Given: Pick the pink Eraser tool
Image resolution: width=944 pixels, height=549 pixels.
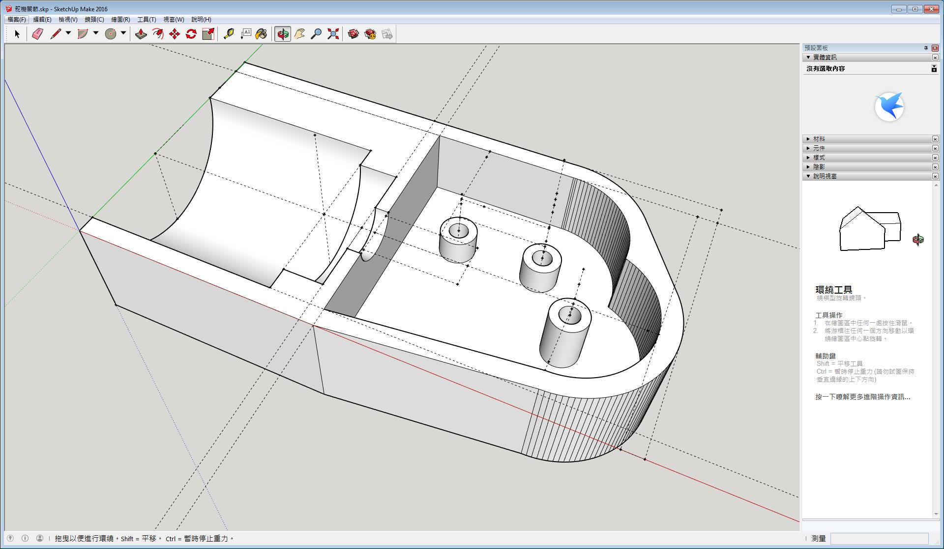Looking at the screenshot, I should pyautogui.click(x=37, y=34).
